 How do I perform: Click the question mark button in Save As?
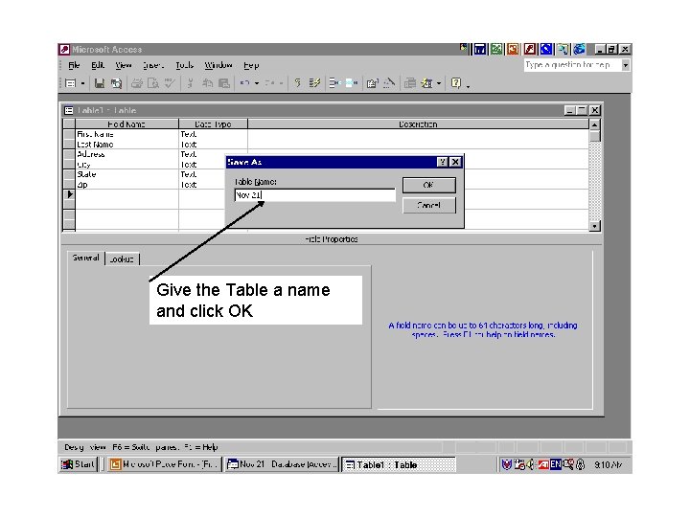(443, 162)
